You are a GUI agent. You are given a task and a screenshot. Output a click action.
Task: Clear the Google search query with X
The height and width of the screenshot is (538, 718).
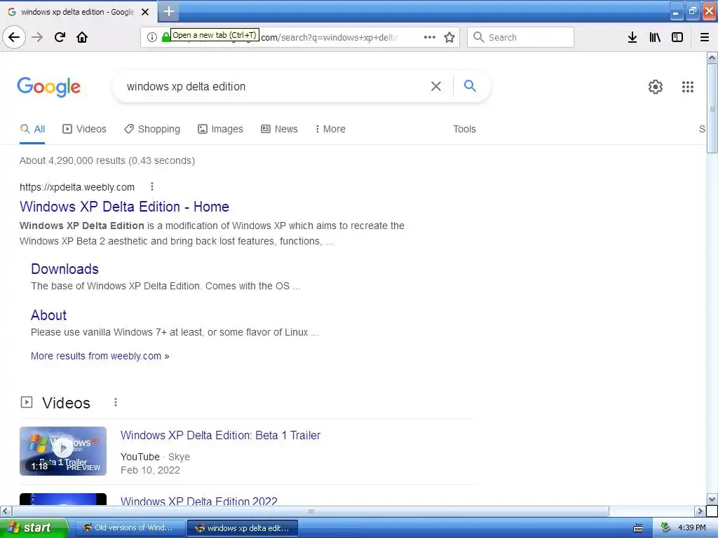(x=436, y=86)
